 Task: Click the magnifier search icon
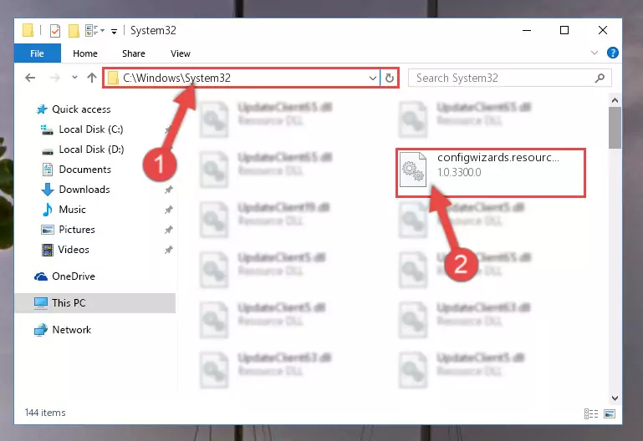point(600,78)
